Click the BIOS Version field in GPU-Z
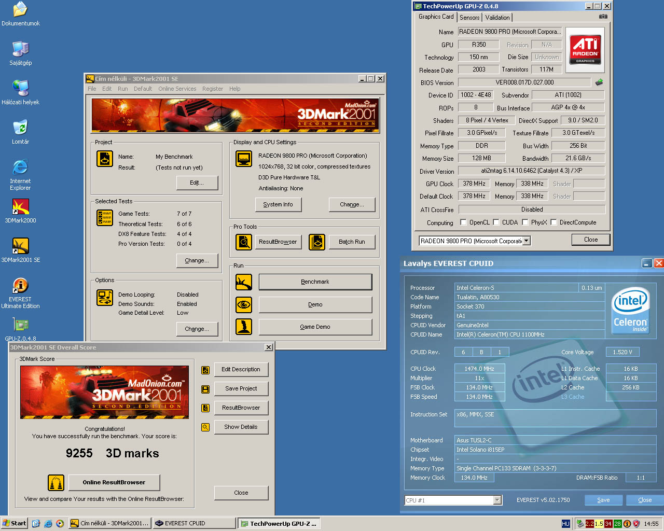The width and height of the screenshot is (664, 531). point(524,82)
